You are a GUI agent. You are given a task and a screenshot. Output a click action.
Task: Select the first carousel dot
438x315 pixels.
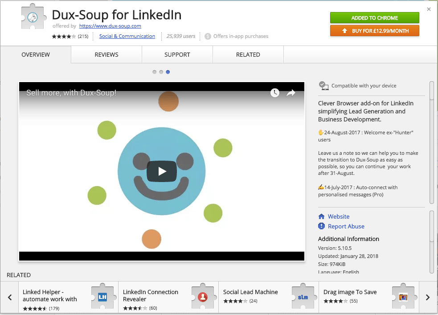click(155, 72)
